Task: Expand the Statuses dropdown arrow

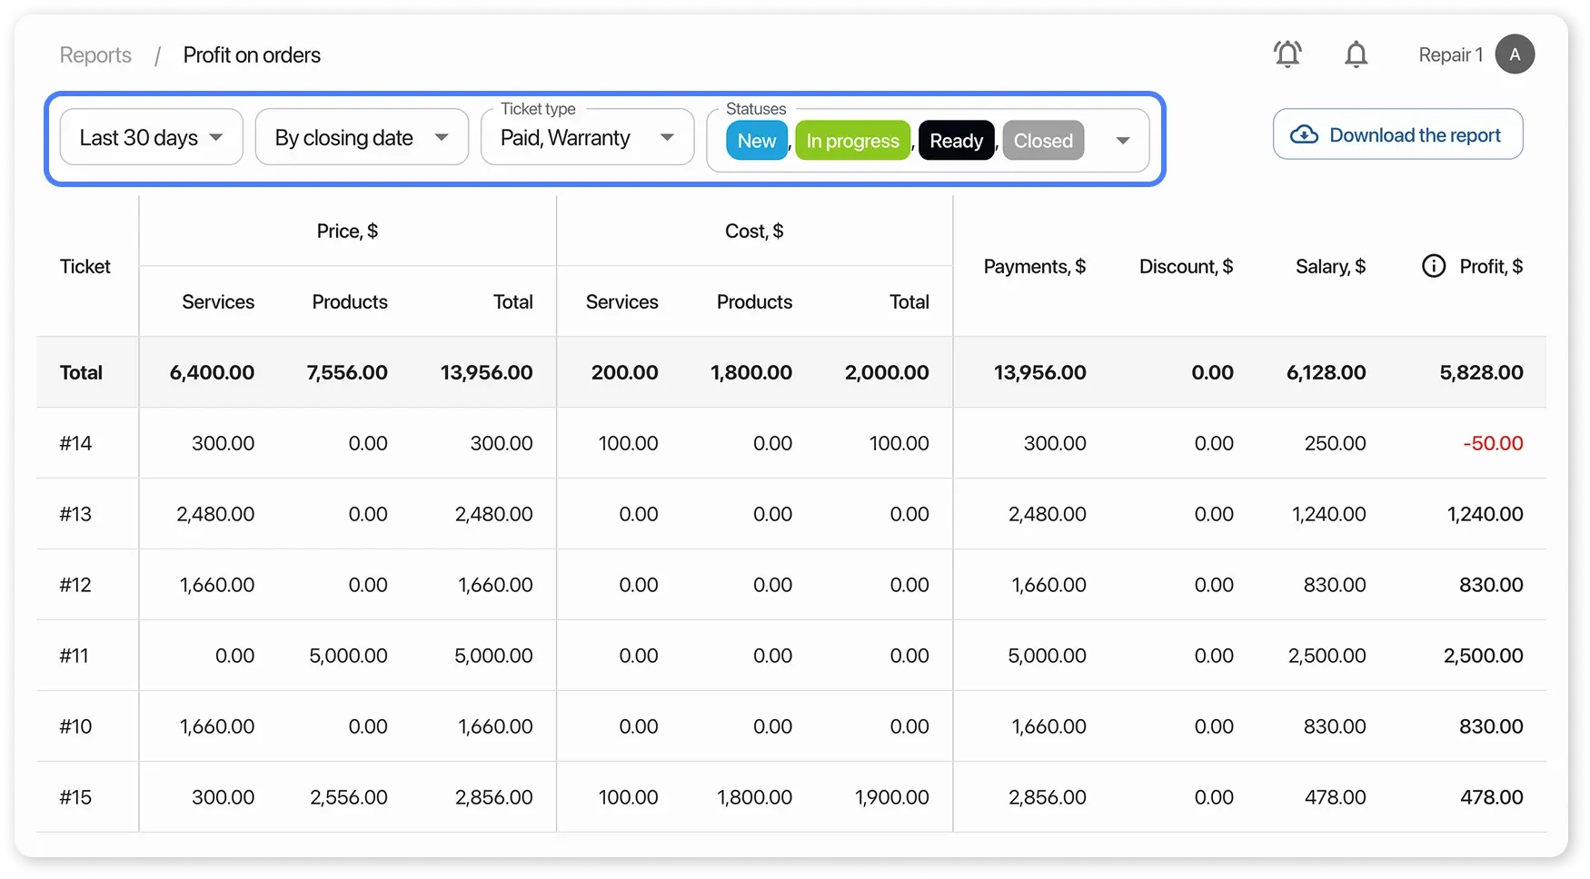Action: 1122,141
